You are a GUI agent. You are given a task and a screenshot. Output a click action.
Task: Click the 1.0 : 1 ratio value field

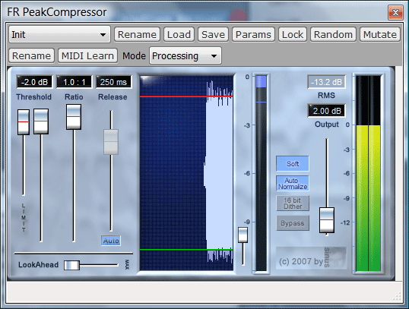pos(74,82)
